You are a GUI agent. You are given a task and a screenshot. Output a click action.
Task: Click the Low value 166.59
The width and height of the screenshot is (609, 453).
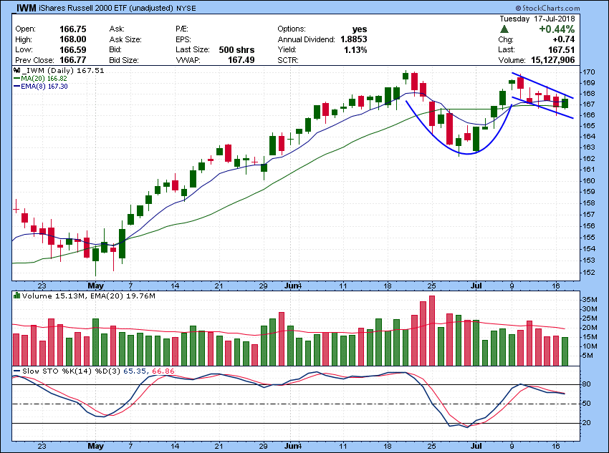point(72,50)
